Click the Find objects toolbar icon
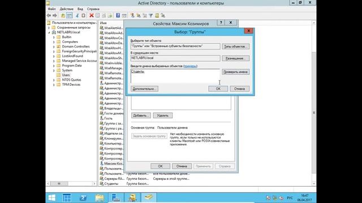The height and width of the screenshot is (203, 362). (x=157, y=15)
